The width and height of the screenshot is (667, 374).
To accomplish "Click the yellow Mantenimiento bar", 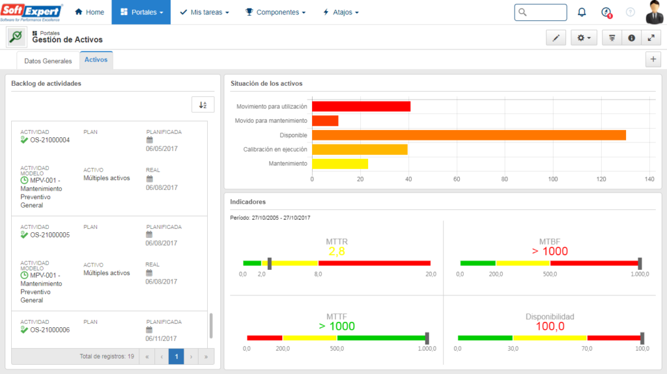I will [340, 164].
